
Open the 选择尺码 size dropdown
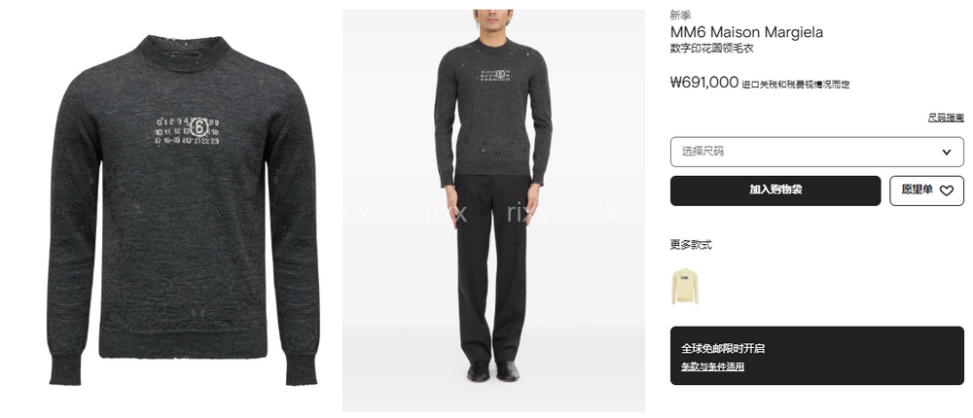[816, 152]
